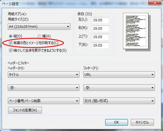Viewport: 163px width, 131px height.
Task: Toggle 縮小して全体を表示できるようにする checkbox
Action: (11, 50)
